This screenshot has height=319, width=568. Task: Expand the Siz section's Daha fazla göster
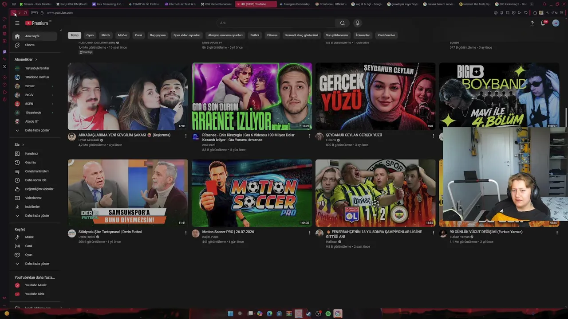tap(35, 215)
